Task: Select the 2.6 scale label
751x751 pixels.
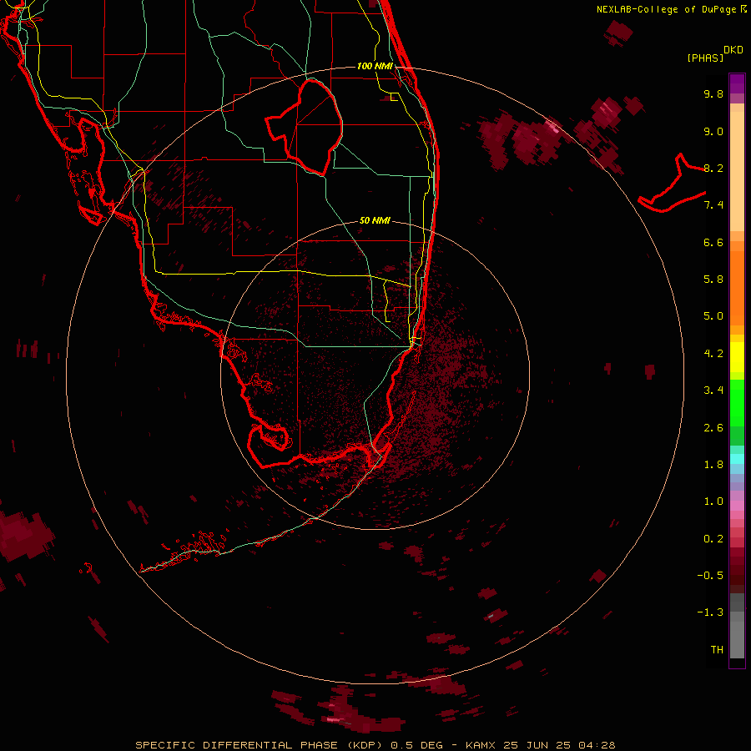Action: 713,428
